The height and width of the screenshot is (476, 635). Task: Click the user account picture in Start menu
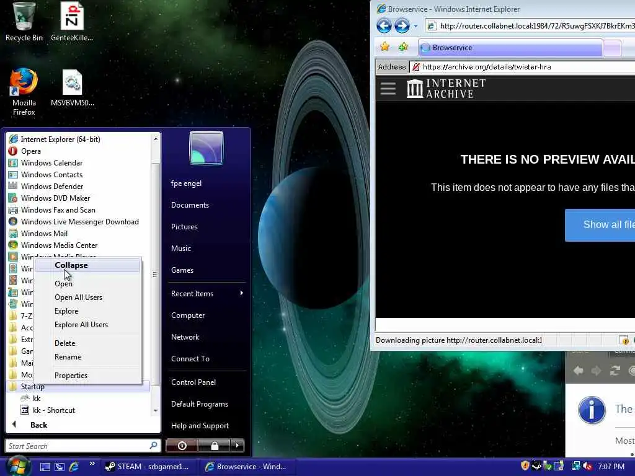(x=206, y=148)
